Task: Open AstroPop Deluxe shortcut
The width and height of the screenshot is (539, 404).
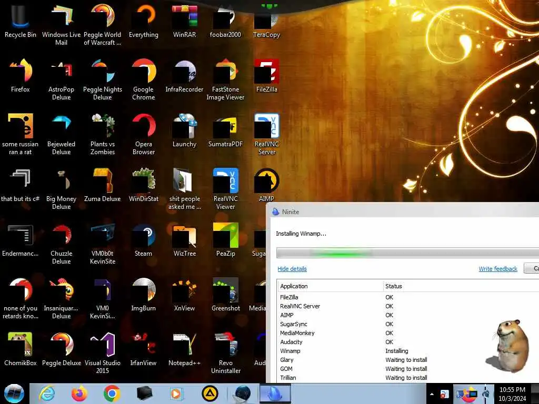Action: [x=61, y=79]
